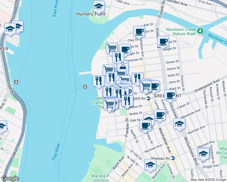Click the Newtown Creek Nature Walk park pin
Viewport: 227px width, 182px height.
(200, 31)
